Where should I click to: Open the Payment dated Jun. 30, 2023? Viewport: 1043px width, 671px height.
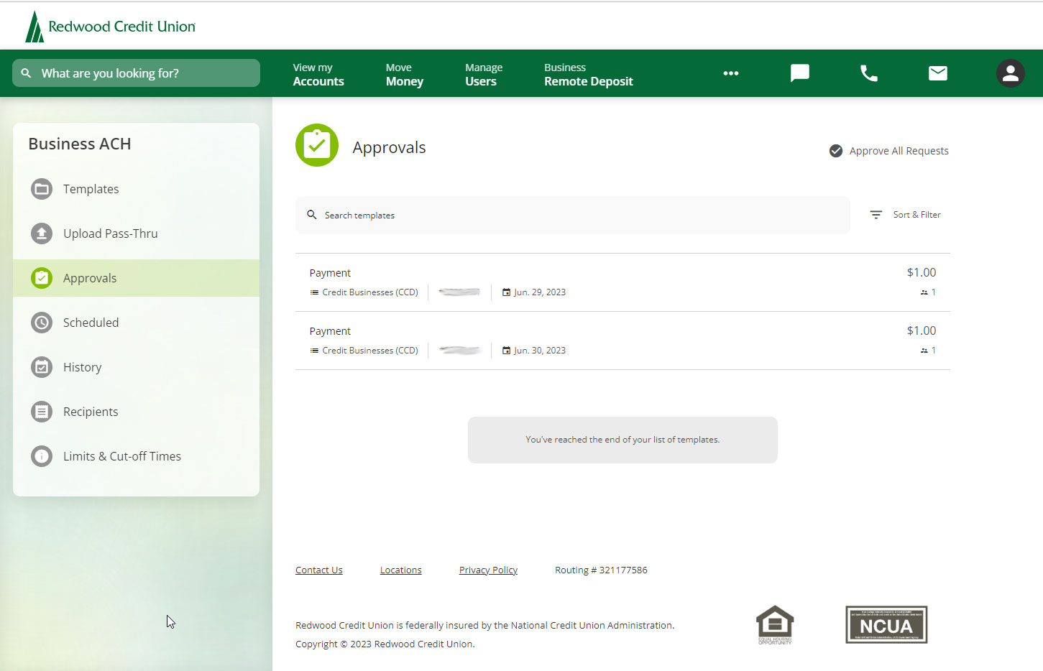click(x=622, y=341)
